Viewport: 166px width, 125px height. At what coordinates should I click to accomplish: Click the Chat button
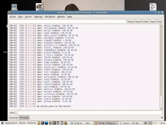click(145, 21)
